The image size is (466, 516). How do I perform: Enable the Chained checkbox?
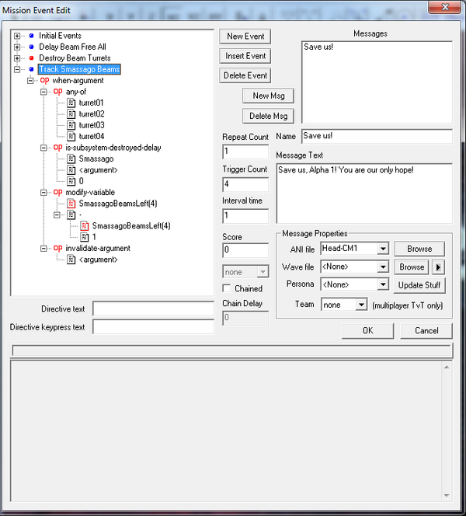point(228,289)
